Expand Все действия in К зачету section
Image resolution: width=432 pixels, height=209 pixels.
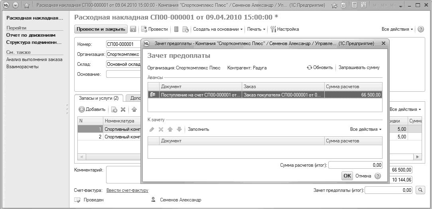click(366, 129)
